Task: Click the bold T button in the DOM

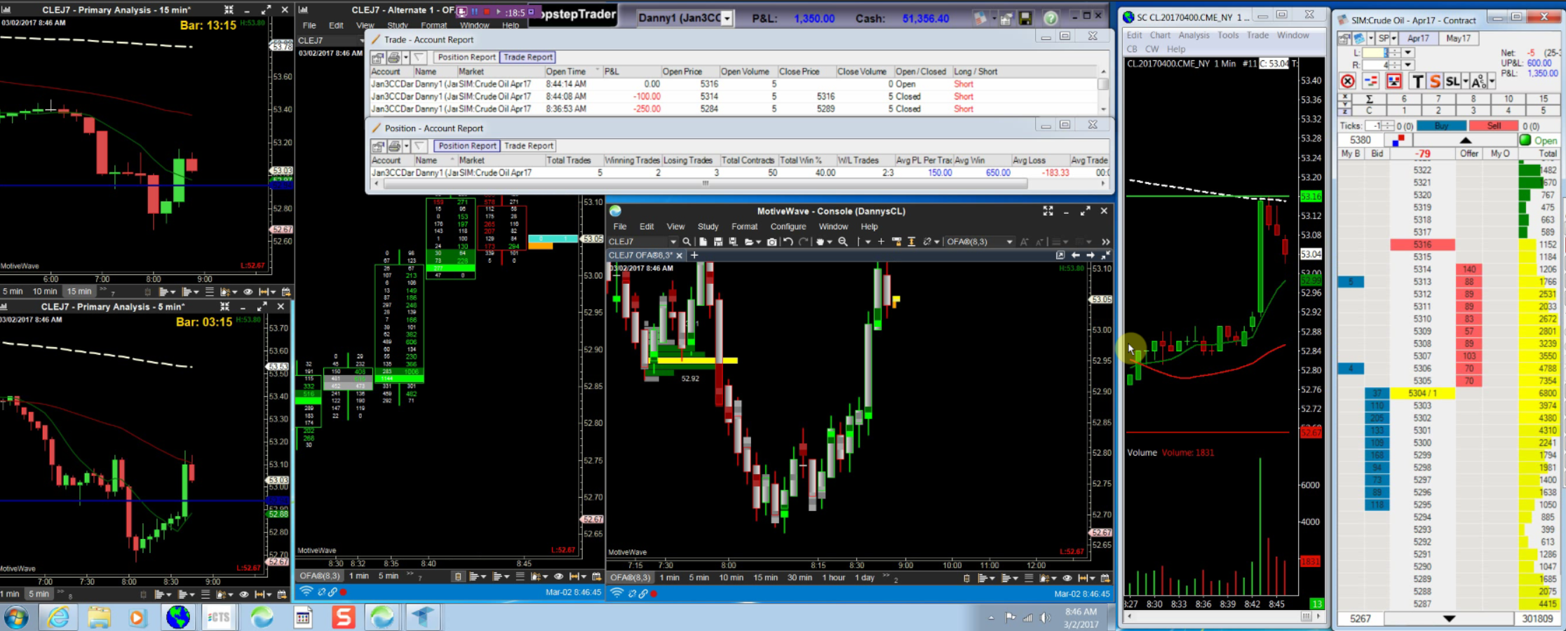Action: pos(1417,81)
